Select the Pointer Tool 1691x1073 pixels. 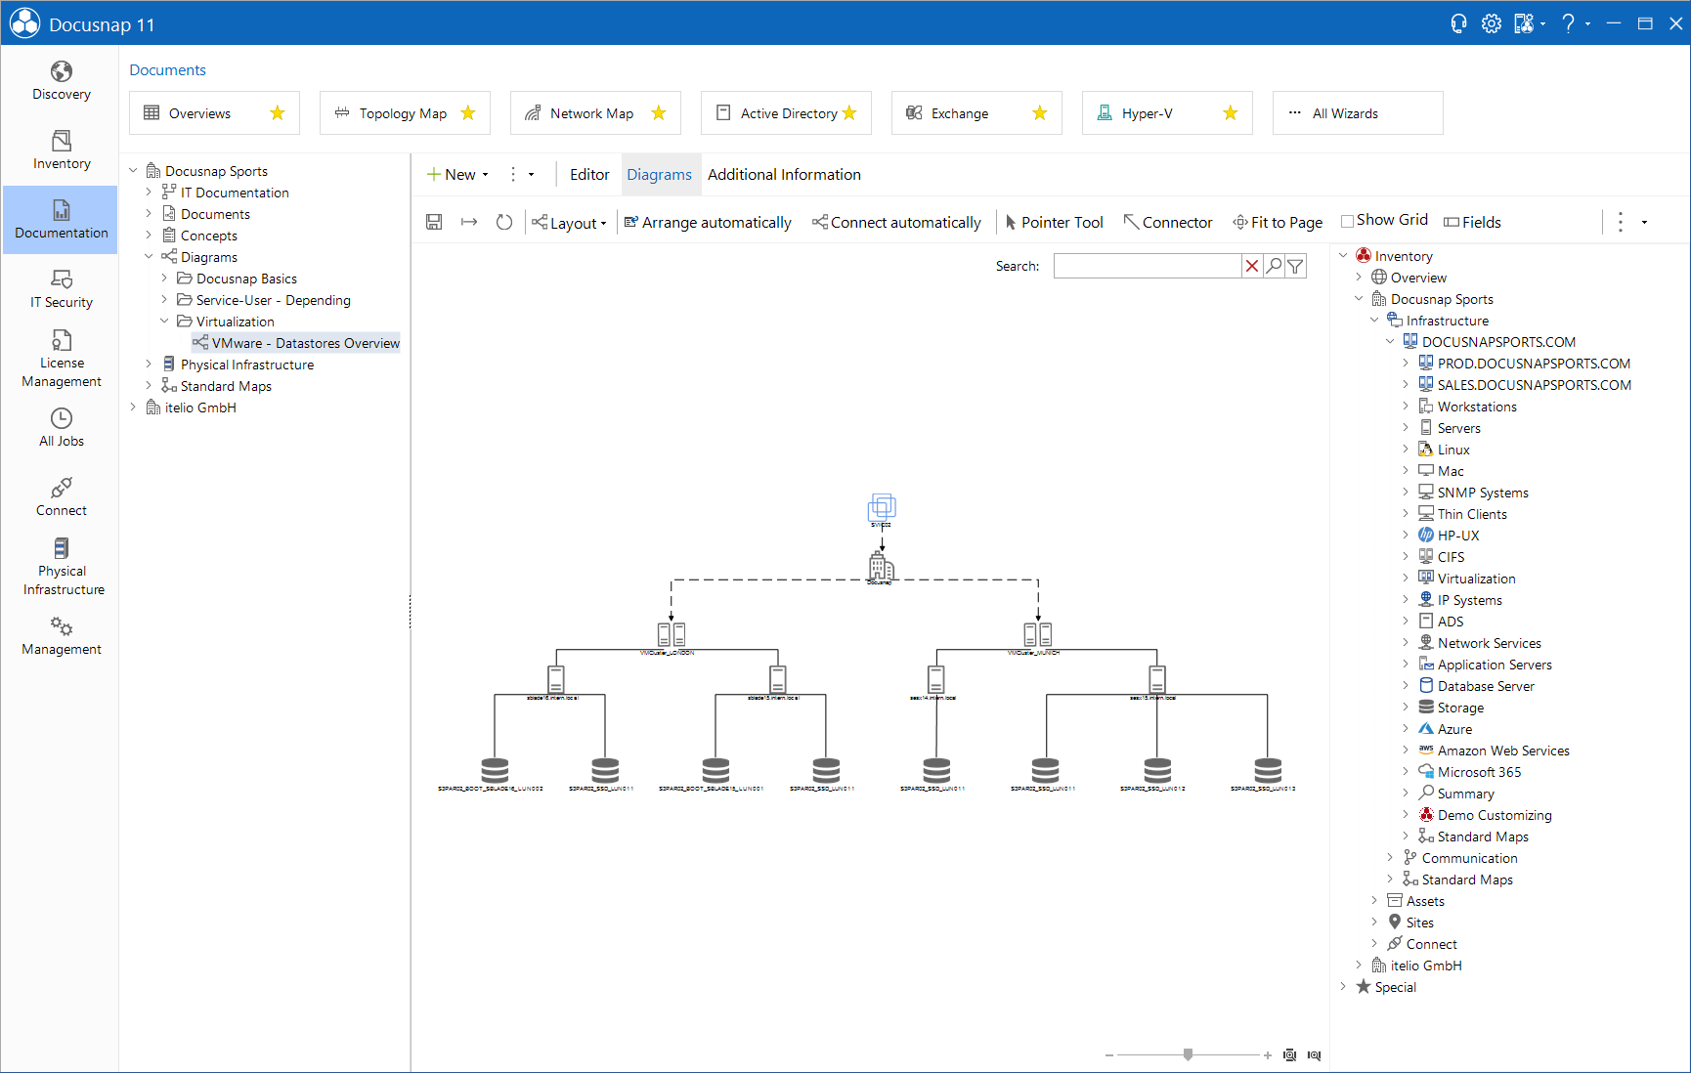point(1054,223)
